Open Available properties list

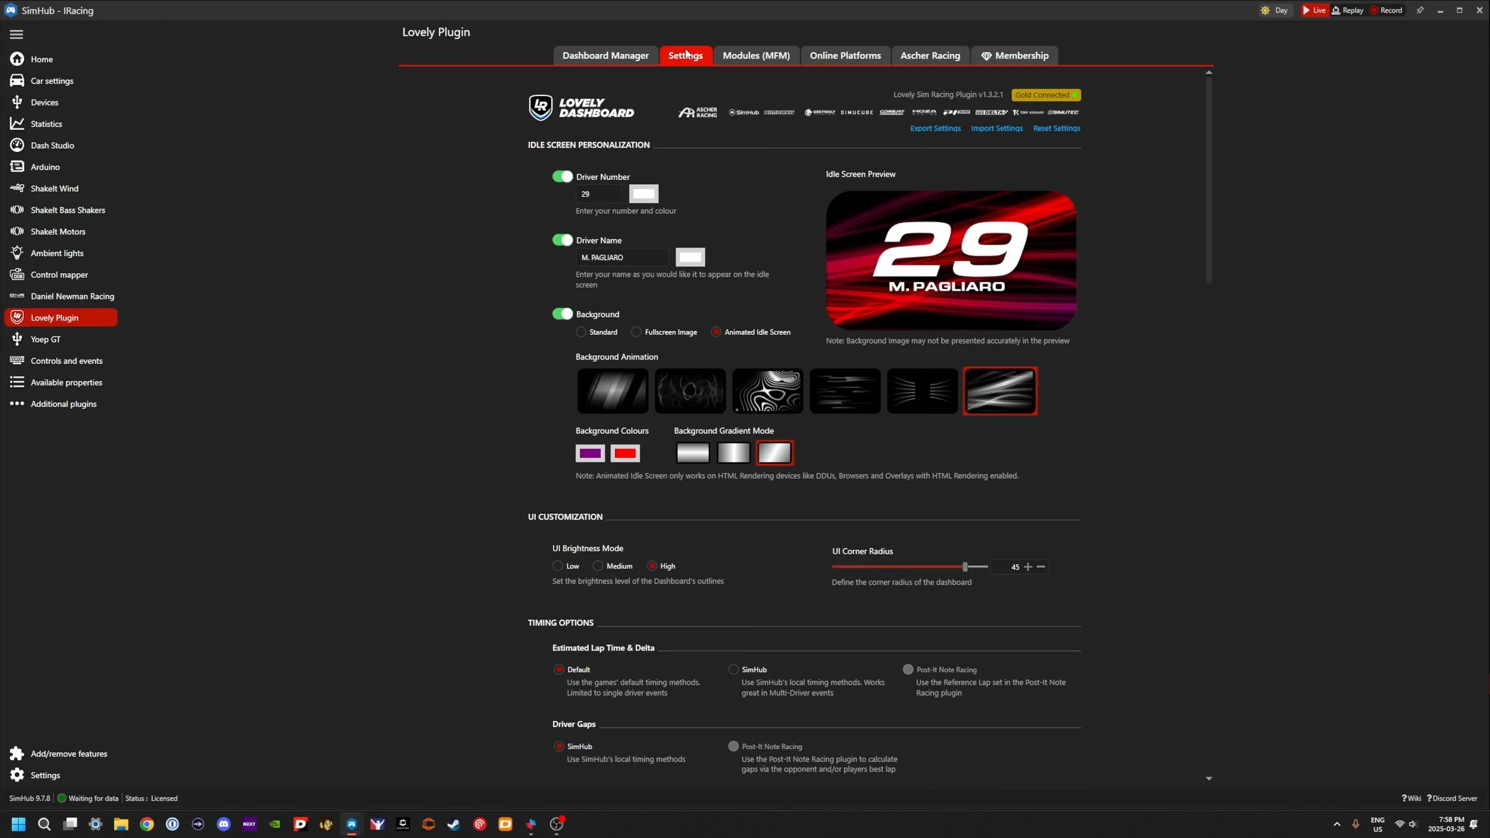(67, 382)
